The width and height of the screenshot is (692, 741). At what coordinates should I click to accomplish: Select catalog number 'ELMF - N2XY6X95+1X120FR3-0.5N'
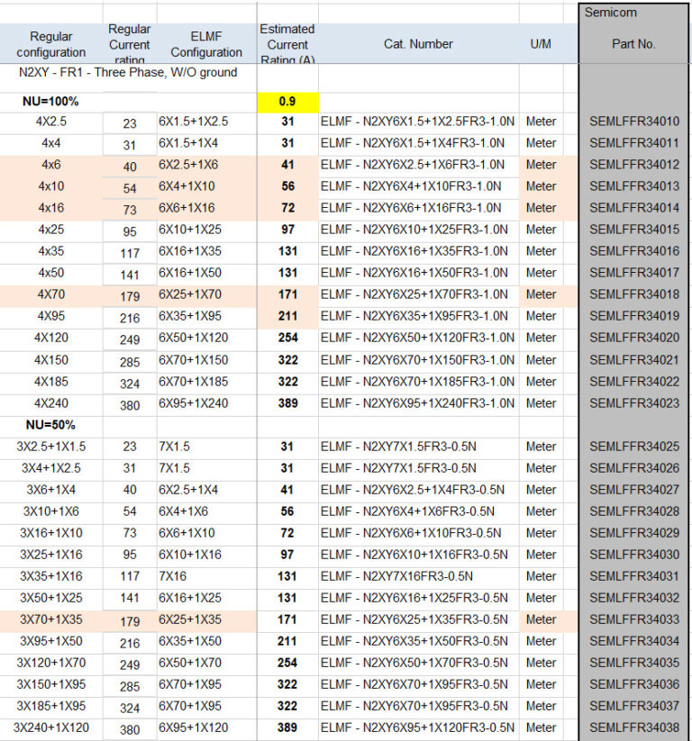pos(417,727)
